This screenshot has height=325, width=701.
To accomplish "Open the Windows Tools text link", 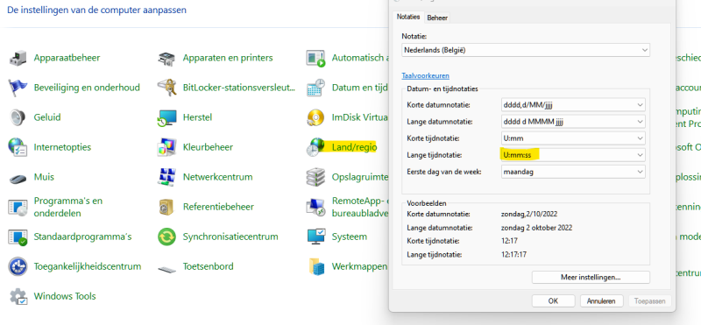I will point(65,296).
